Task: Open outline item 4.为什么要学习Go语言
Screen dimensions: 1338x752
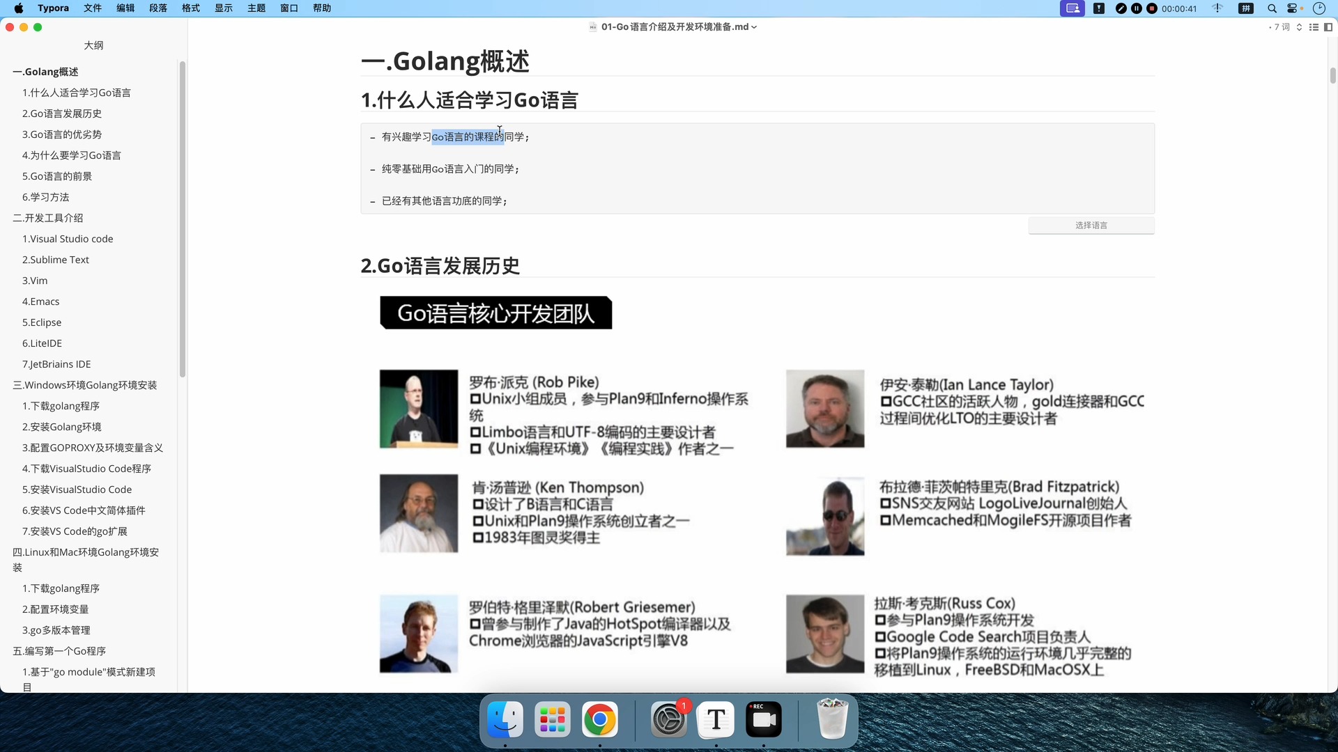Action: pos(72,155)
